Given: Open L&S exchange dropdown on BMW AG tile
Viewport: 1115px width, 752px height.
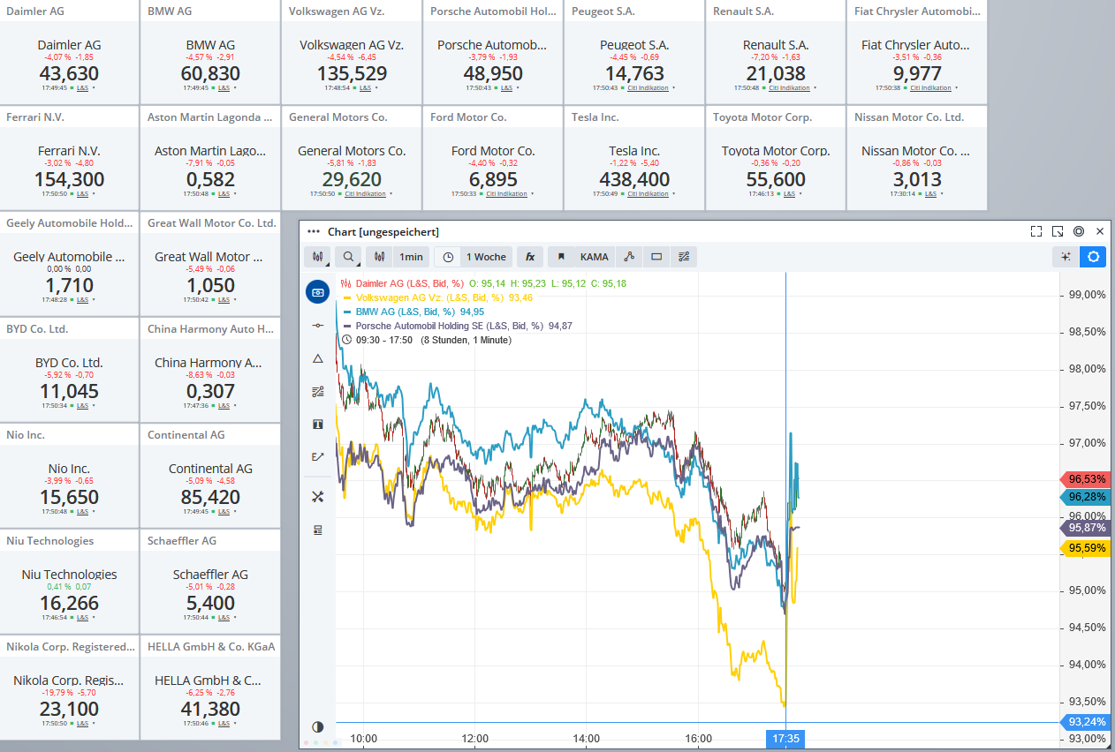Looking at the screenshot, I should pos(234,88).
